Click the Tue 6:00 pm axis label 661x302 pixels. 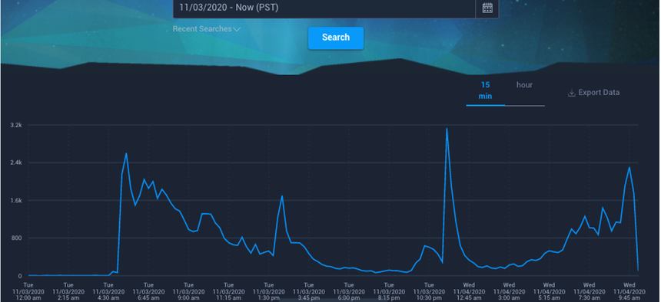(348, 292)
